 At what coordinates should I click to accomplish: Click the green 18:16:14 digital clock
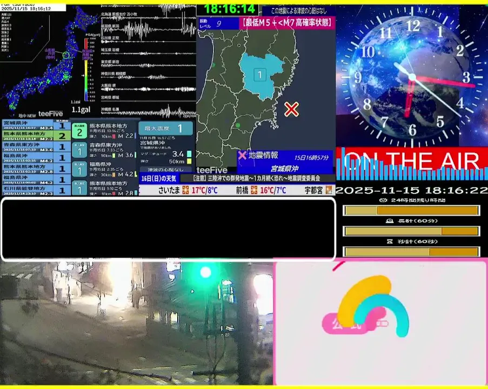pos(229,9)
